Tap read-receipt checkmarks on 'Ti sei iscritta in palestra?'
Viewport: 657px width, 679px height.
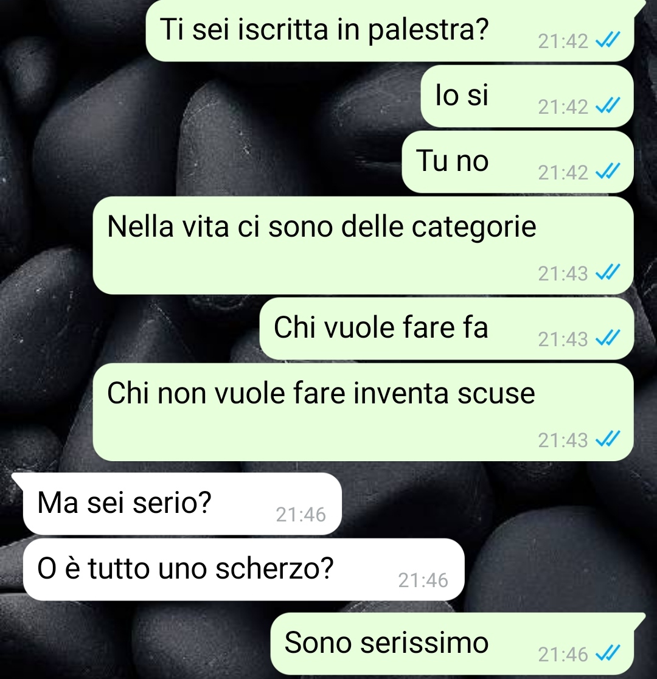[x=608, y=41]
